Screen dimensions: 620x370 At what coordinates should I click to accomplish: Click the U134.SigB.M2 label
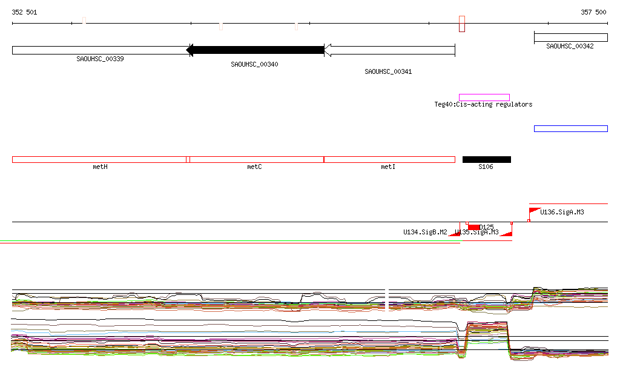(x=425, y=232)
